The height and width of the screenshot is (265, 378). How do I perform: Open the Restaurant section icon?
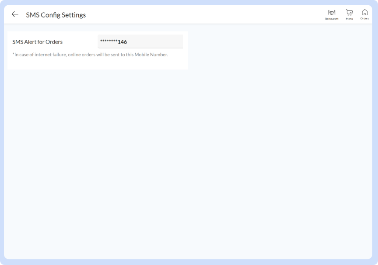(332, 14)
